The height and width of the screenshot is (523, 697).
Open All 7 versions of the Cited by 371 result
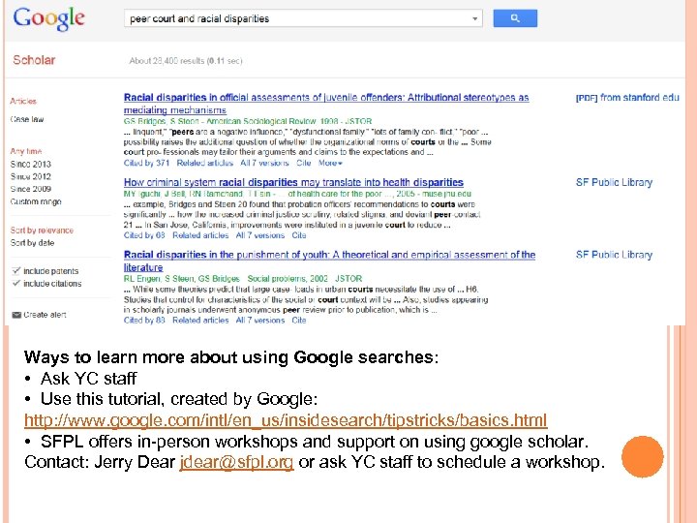(x=264, y=164)
